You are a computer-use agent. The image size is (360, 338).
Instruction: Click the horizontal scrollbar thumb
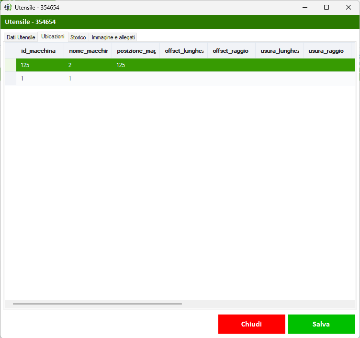(x=97, y=304)
